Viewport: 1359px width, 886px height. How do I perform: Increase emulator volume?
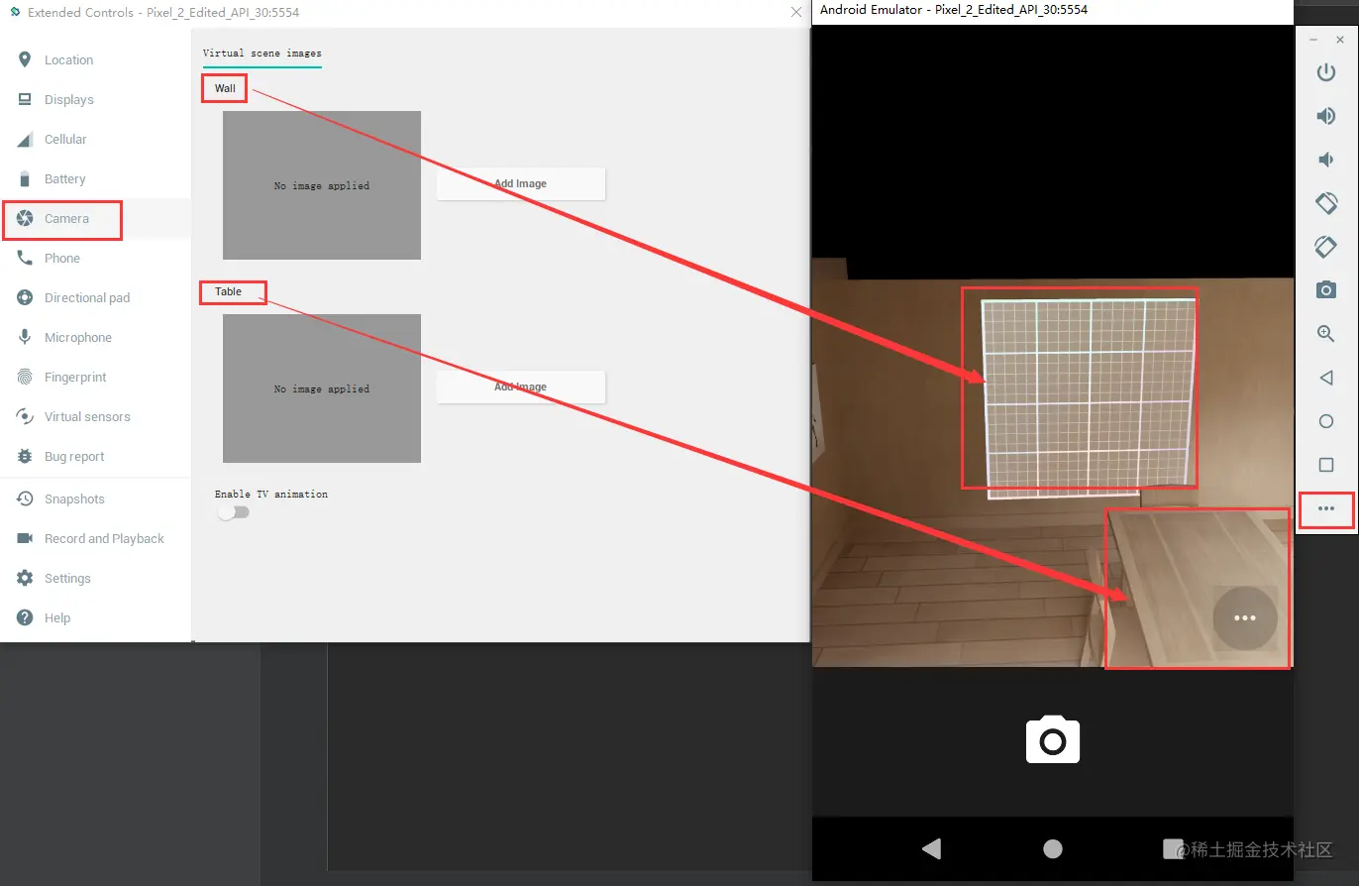click(x=1325, y=115)
